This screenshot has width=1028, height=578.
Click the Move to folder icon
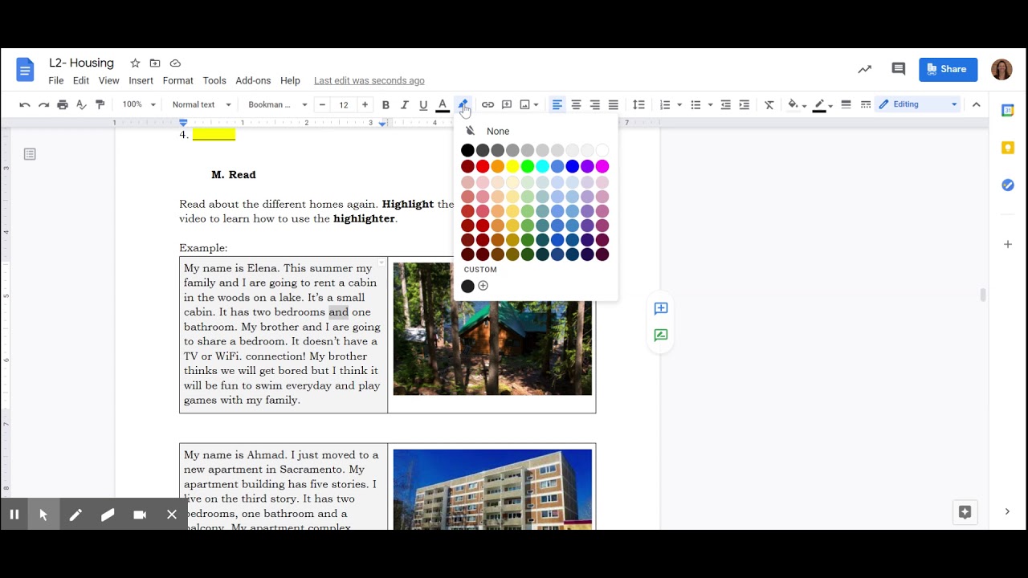[155, 63]
